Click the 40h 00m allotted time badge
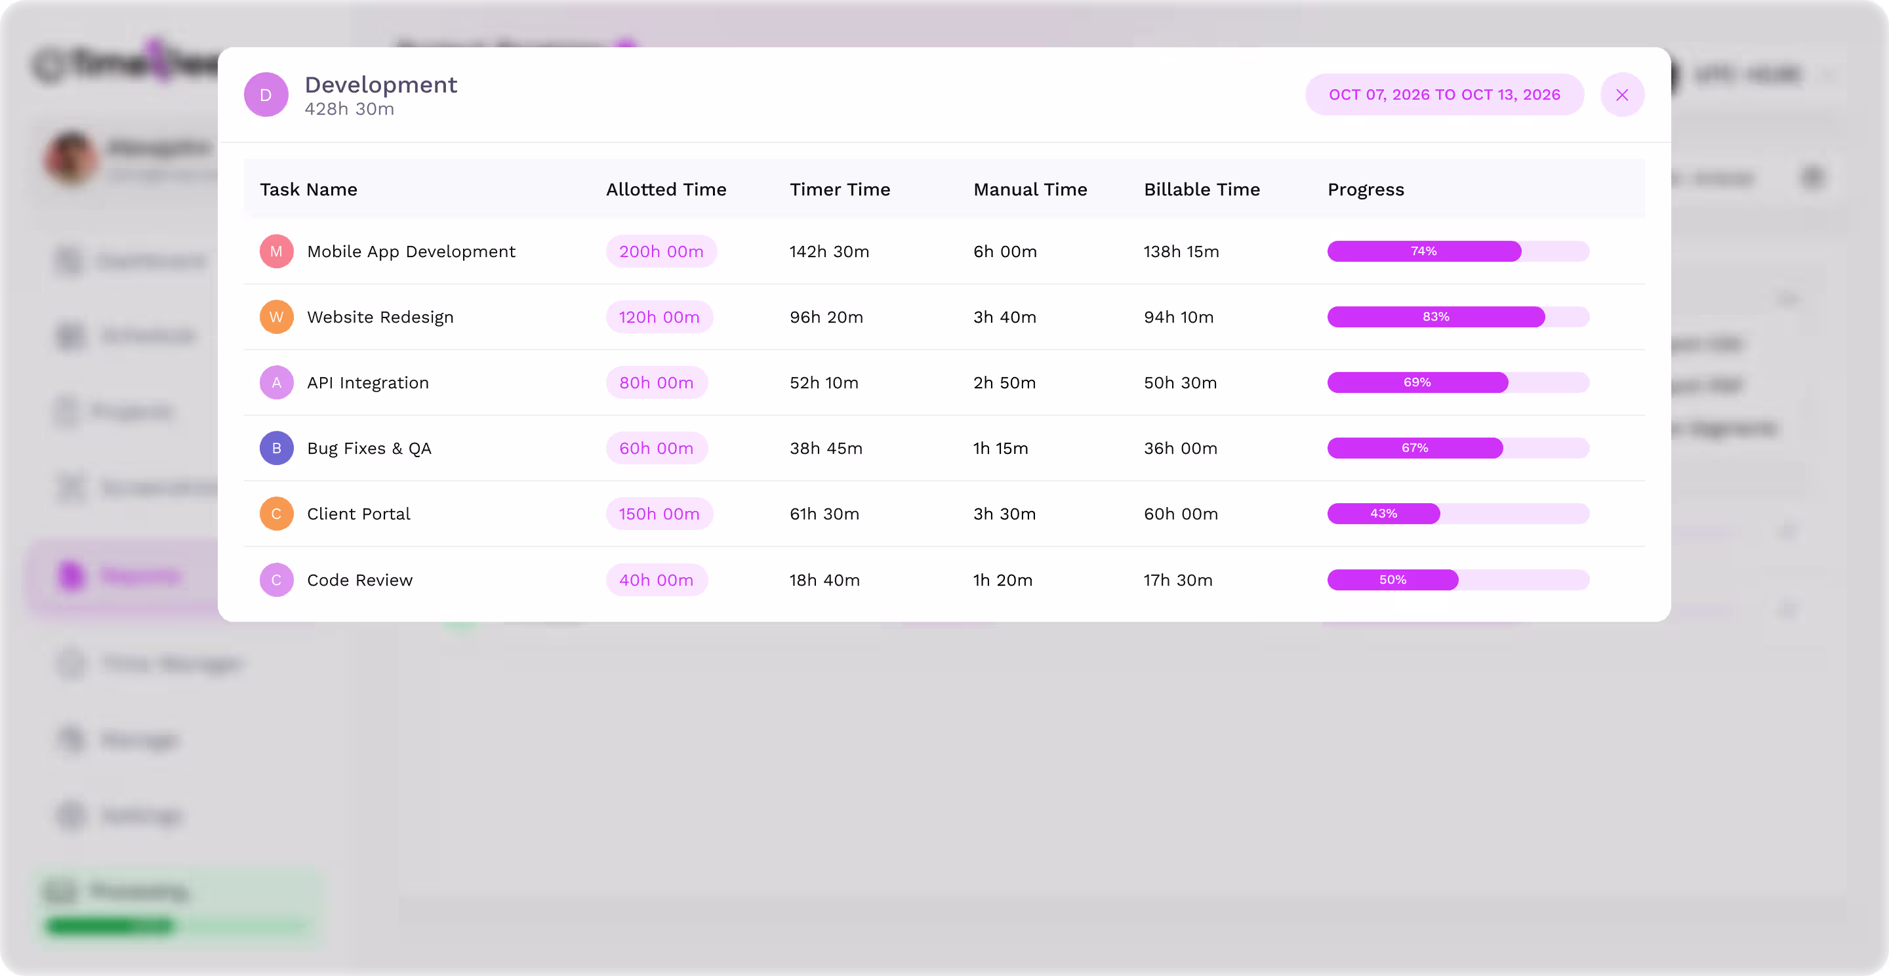This screenshot has height=976, width=1889. (x=657, y=580)
